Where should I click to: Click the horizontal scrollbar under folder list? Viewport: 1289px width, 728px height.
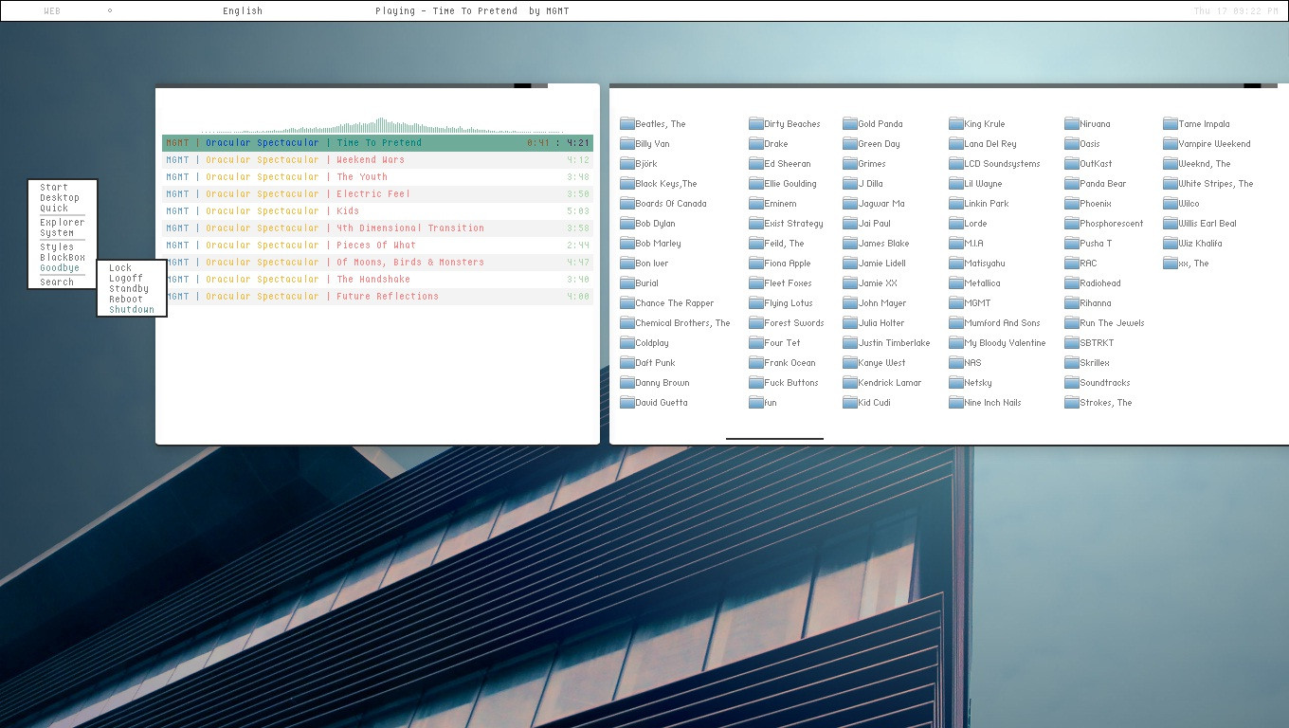tap(774, 439)
